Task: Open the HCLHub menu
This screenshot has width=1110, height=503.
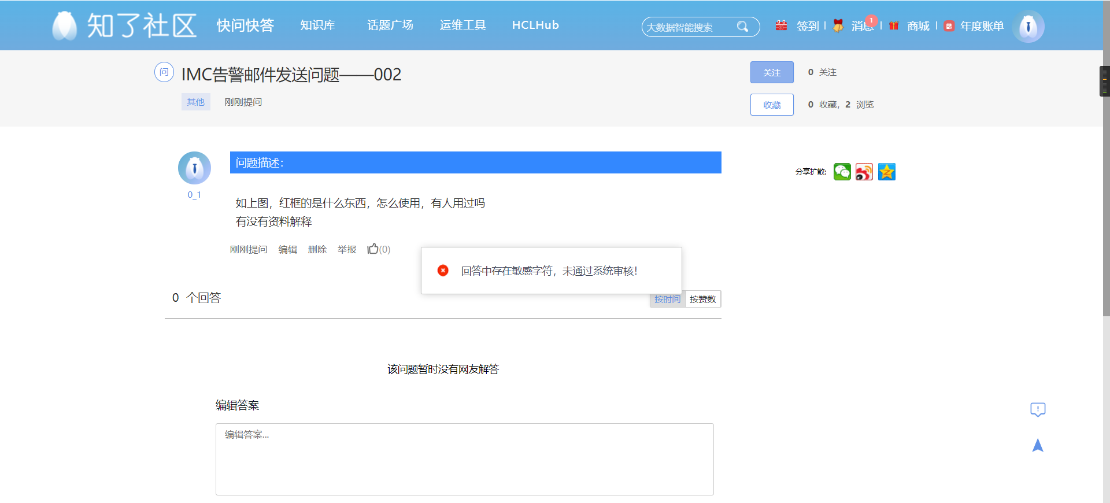Action: pos(535,25)
